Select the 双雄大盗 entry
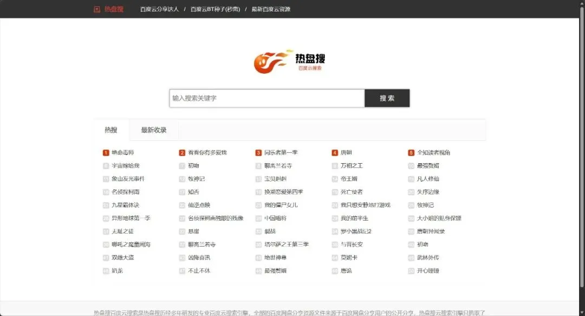The width and height of the screenshot is (585, 316). 123,257
